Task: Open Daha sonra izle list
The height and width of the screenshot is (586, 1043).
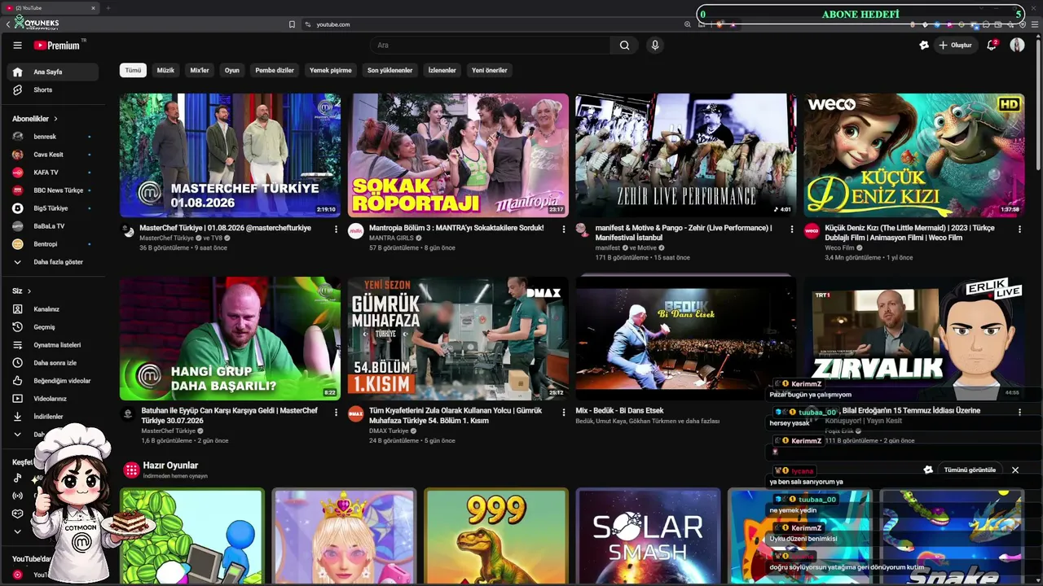Action: pos(53,363)
